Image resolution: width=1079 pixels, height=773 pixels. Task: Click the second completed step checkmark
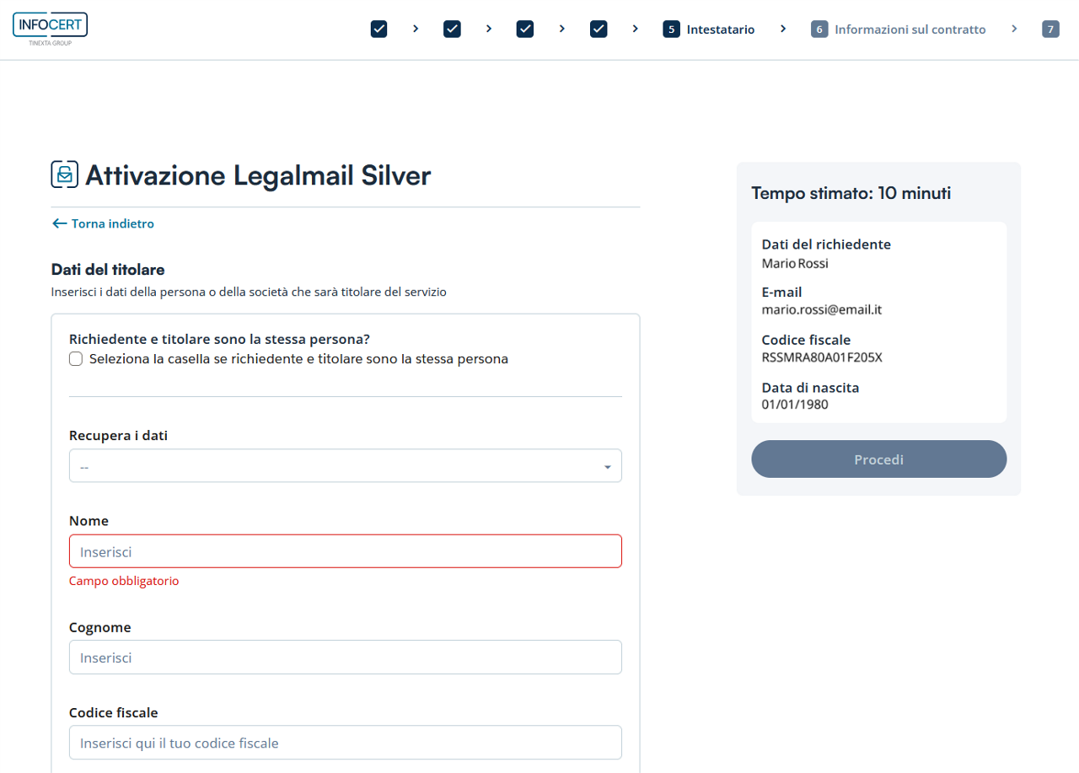point(452,30)
